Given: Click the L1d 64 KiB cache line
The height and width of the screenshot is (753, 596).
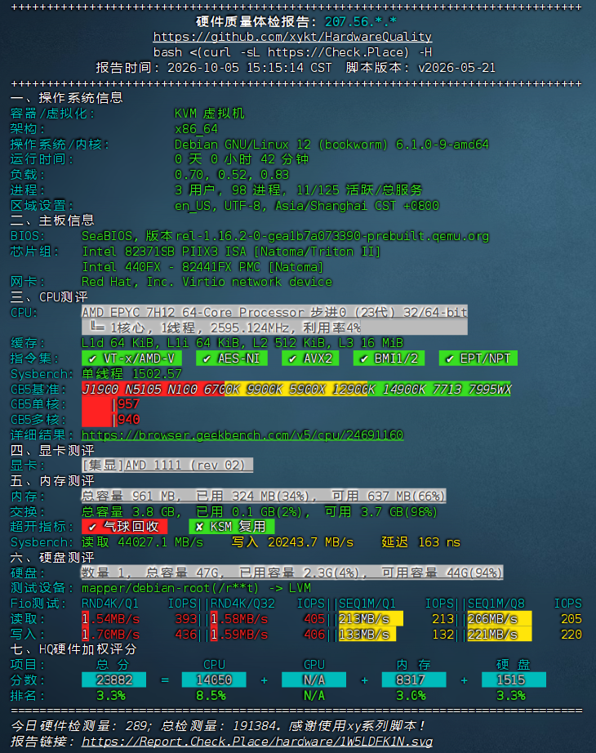Looking at the screenshot, I should coord(242,343).
